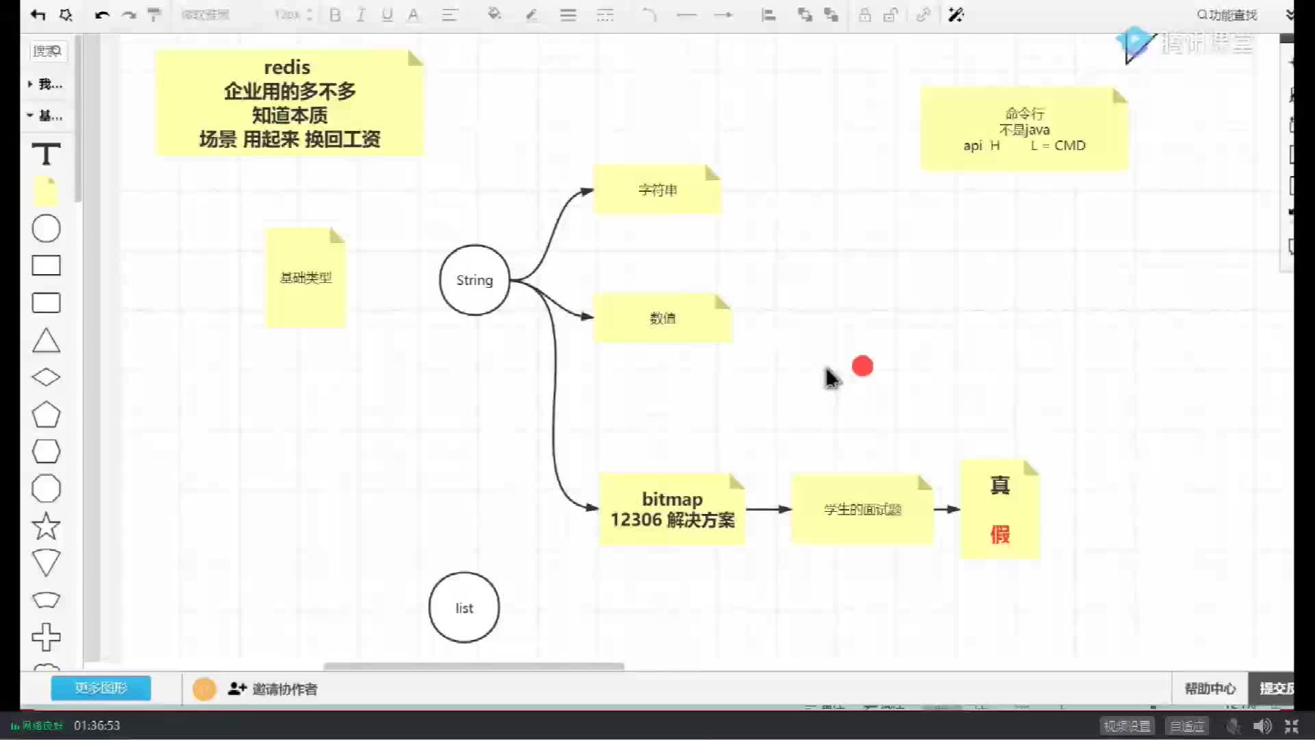Open the line color pencil
This screenshot has width=1315, height=740.
[x=531, y=15]
